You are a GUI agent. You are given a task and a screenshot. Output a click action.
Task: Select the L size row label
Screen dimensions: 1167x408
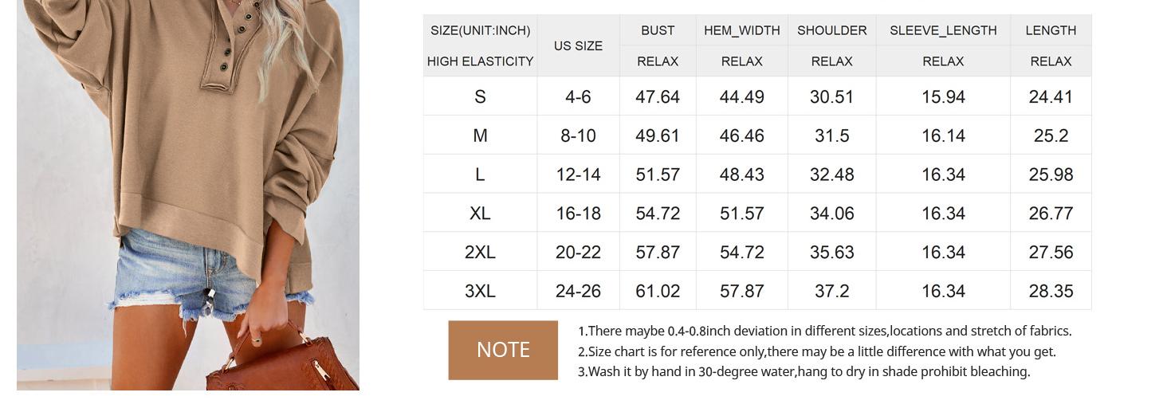(x=480, y=175)
